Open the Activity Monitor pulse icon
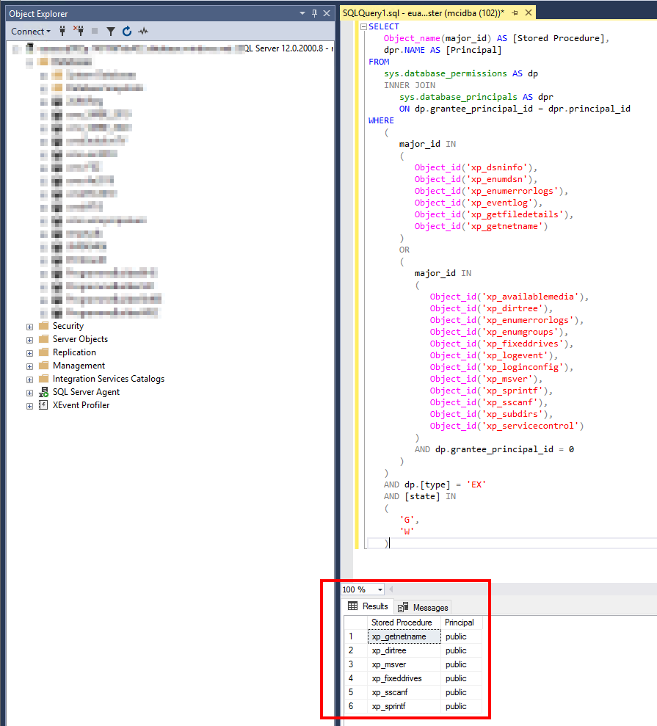 pos(144,32)
